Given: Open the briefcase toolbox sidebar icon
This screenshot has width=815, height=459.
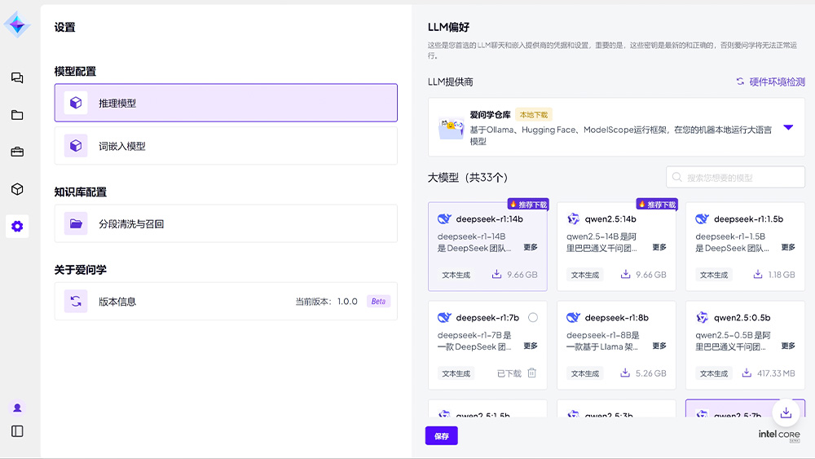Looking at the screenshot, I should [x=17, y=152].
